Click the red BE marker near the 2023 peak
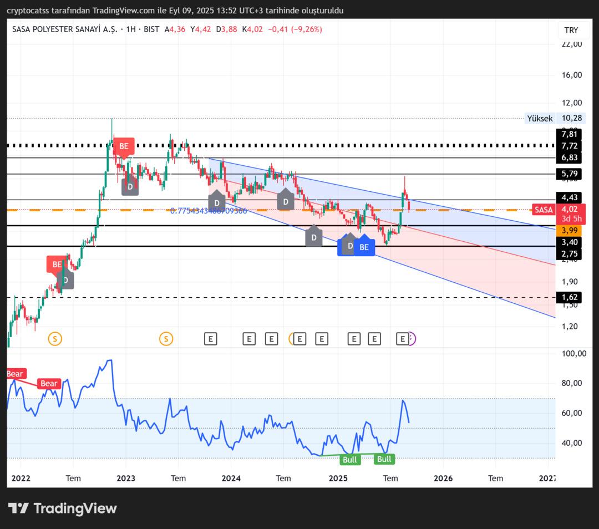Image resolution: width=599 pixels, height=529 pixels. [x=124, y=147]
